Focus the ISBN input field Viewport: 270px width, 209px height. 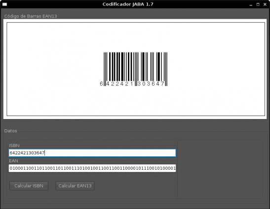[92, 153]
